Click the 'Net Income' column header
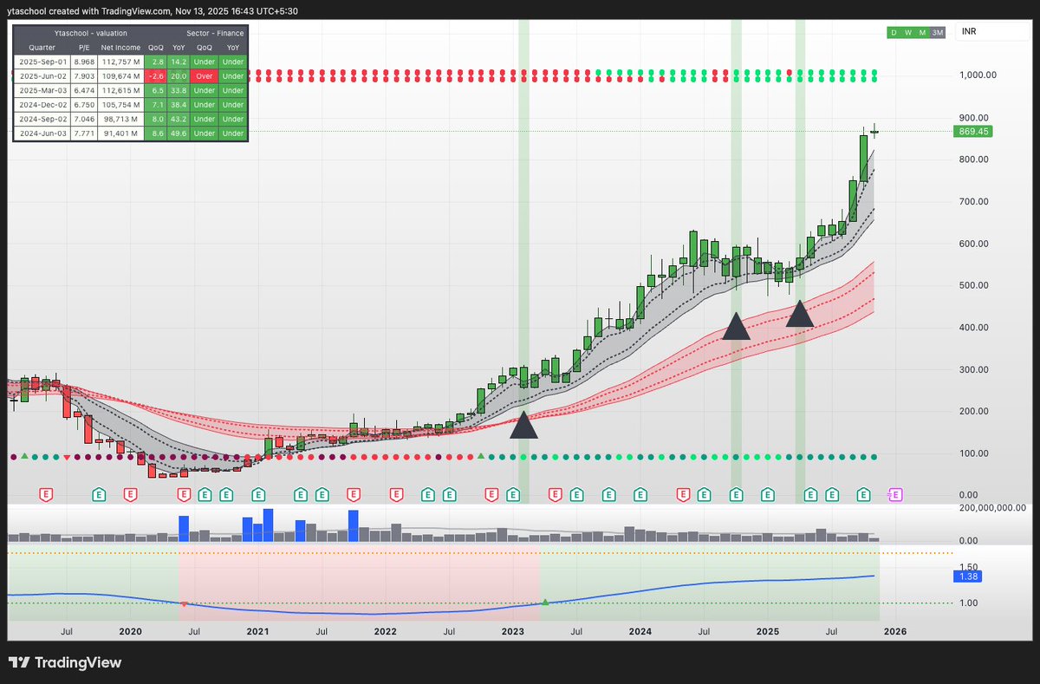Image resolution: width=1040 pixels, height=684 pixels. tap(120, 49)
